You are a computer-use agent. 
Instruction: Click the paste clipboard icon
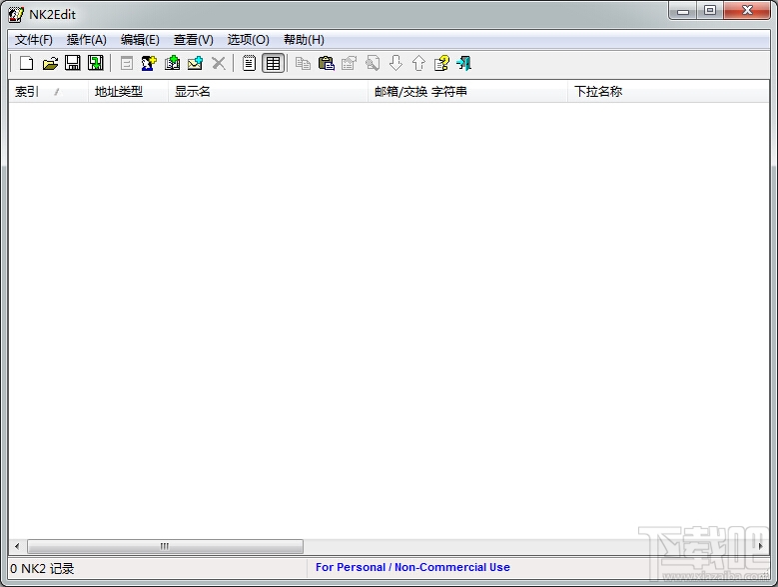tap(326, 63)
